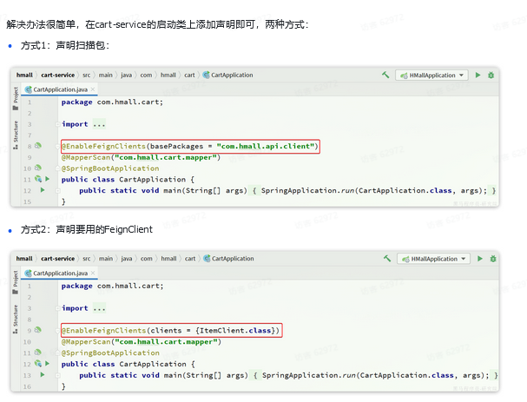Click the Debug bug icon in lower IDE

coord(493,259)
